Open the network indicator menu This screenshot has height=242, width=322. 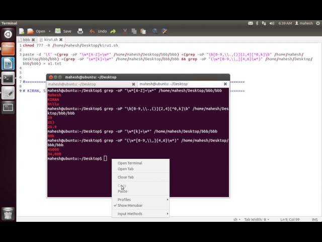[264, 23]
